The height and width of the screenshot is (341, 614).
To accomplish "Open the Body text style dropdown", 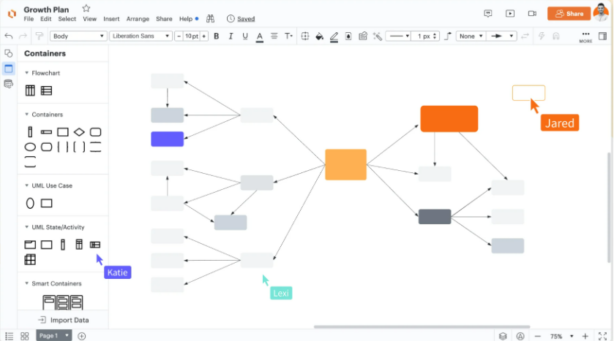I will tap(78, 37).
